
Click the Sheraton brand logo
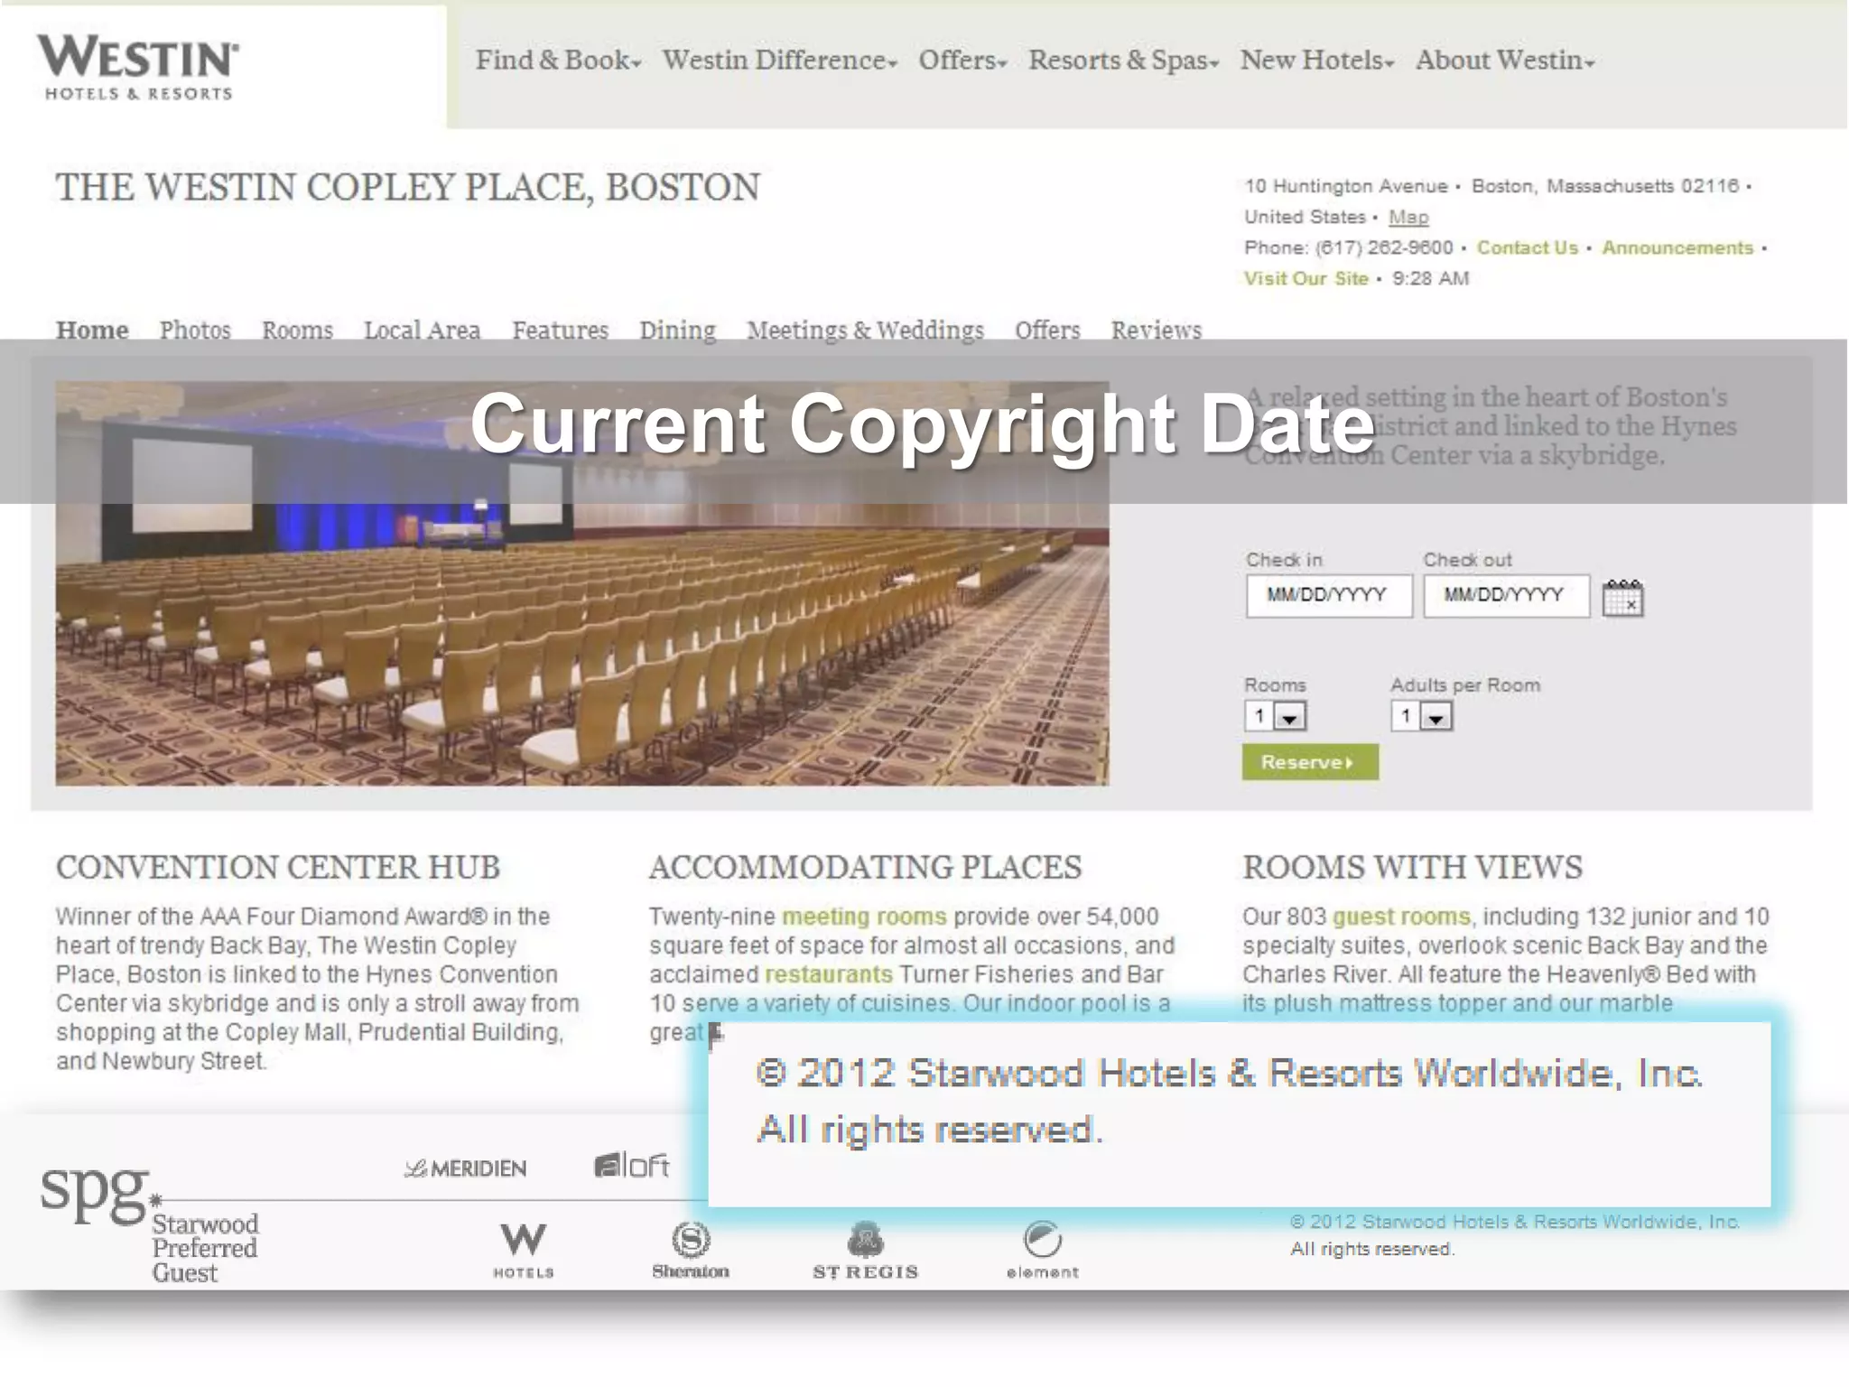tap(691, 1250)
